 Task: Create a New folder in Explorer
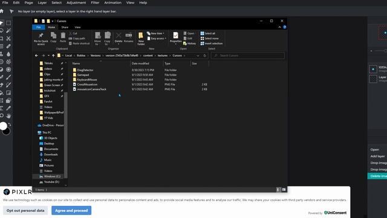coord(141,39)
